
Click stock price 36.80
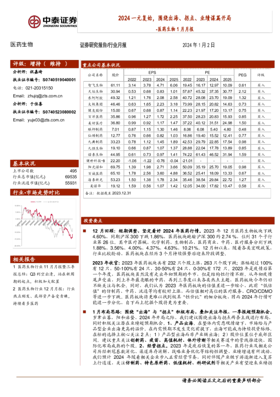(115, 123)
